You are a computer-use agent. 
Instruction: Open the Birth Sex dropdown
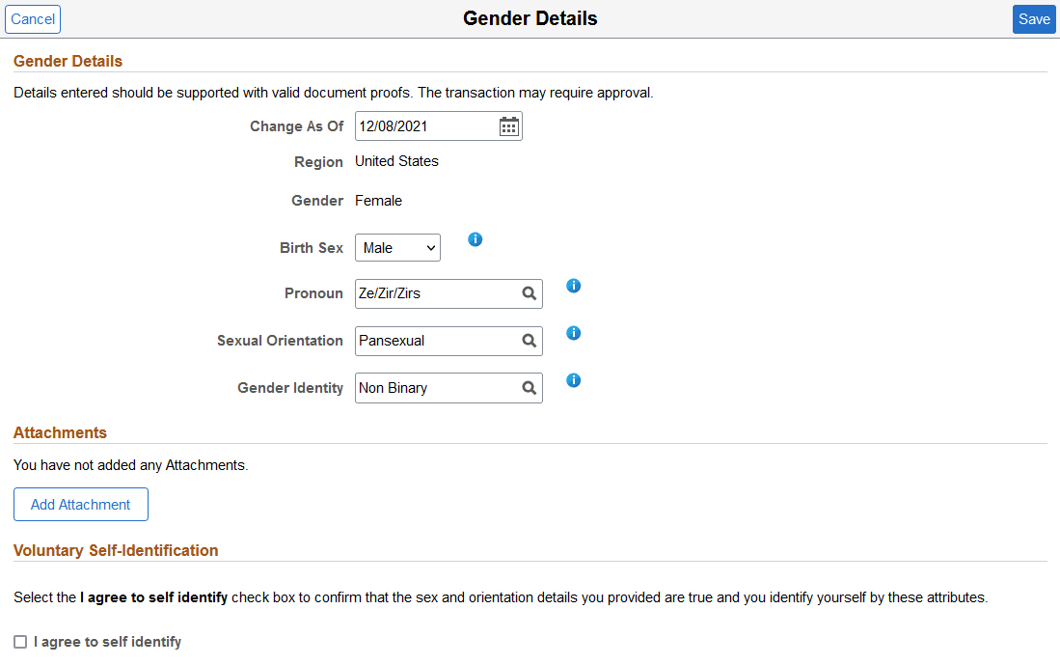pos(397,247)
